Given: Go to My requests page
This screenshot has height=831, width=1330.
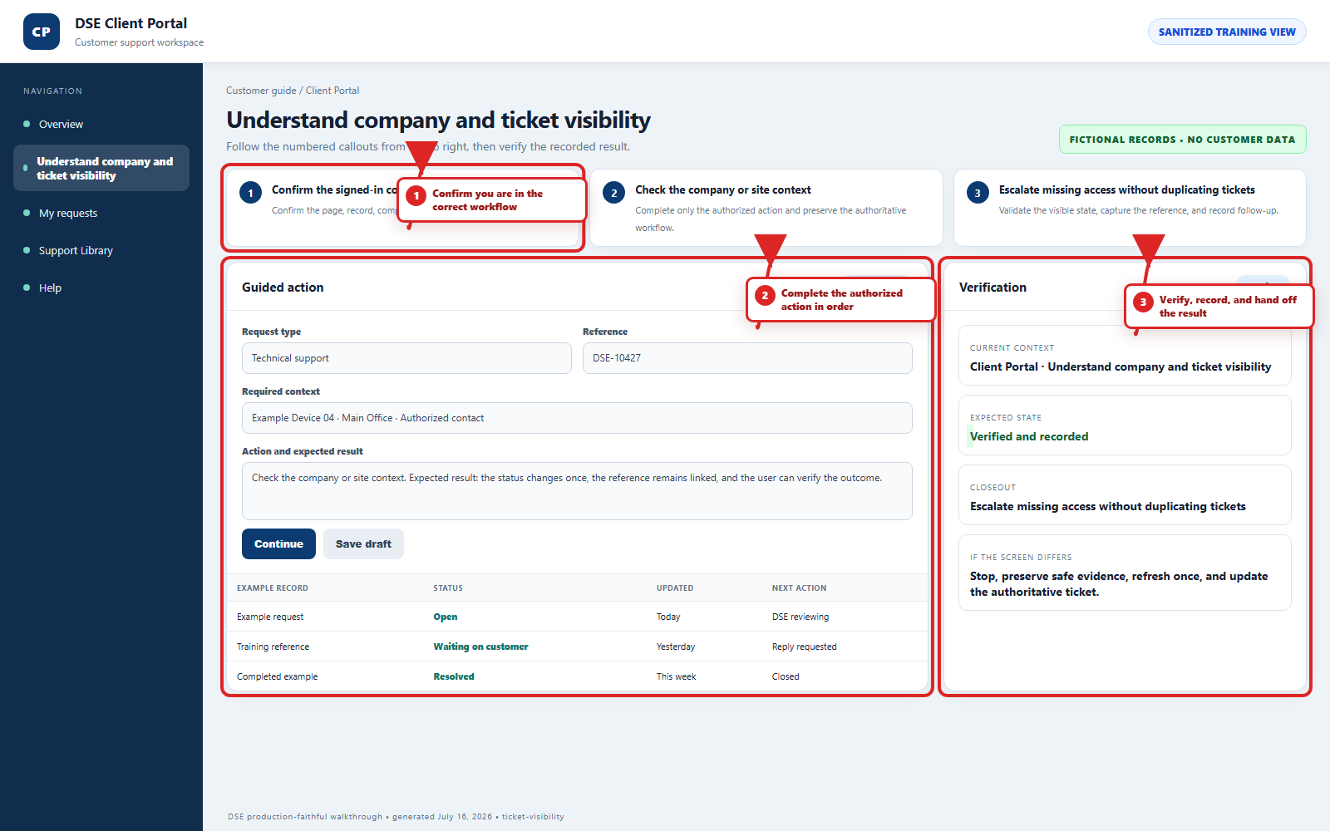Looking at the screenshot, I should pyautogui.click(x=68, y=213).
